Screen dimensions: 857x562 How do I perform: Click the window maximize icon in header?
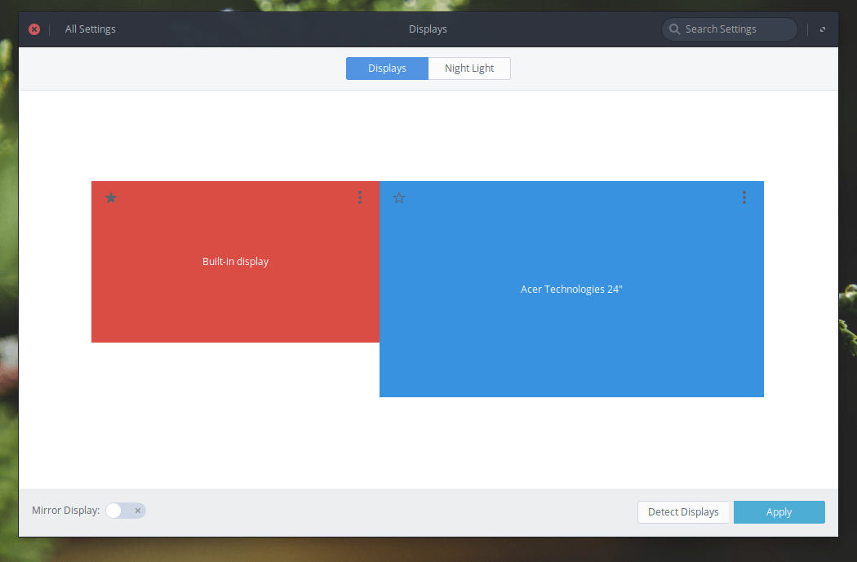click(x=823, y=29)
